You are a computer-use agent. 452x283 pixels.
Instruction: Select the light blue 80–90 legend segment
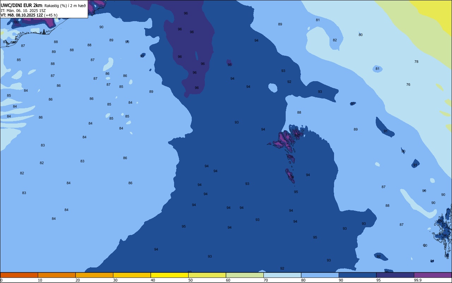(320, 275)
